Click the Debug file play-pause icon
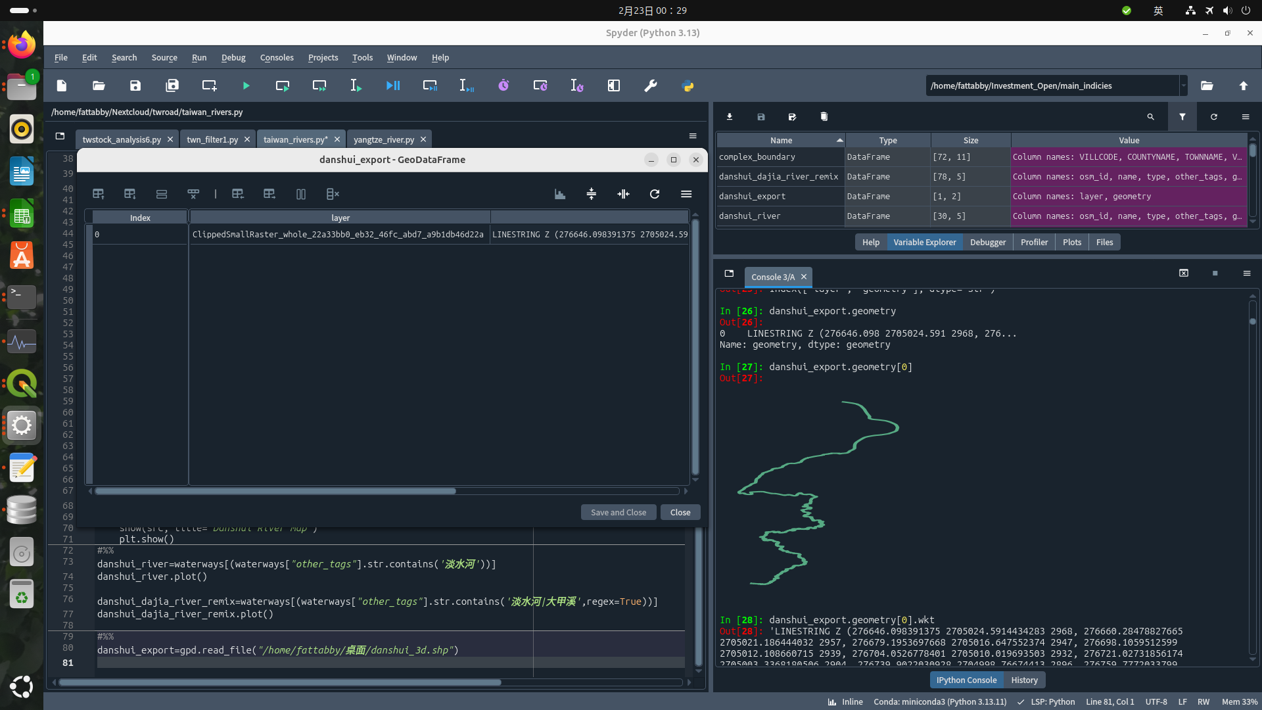 (393, 86)
